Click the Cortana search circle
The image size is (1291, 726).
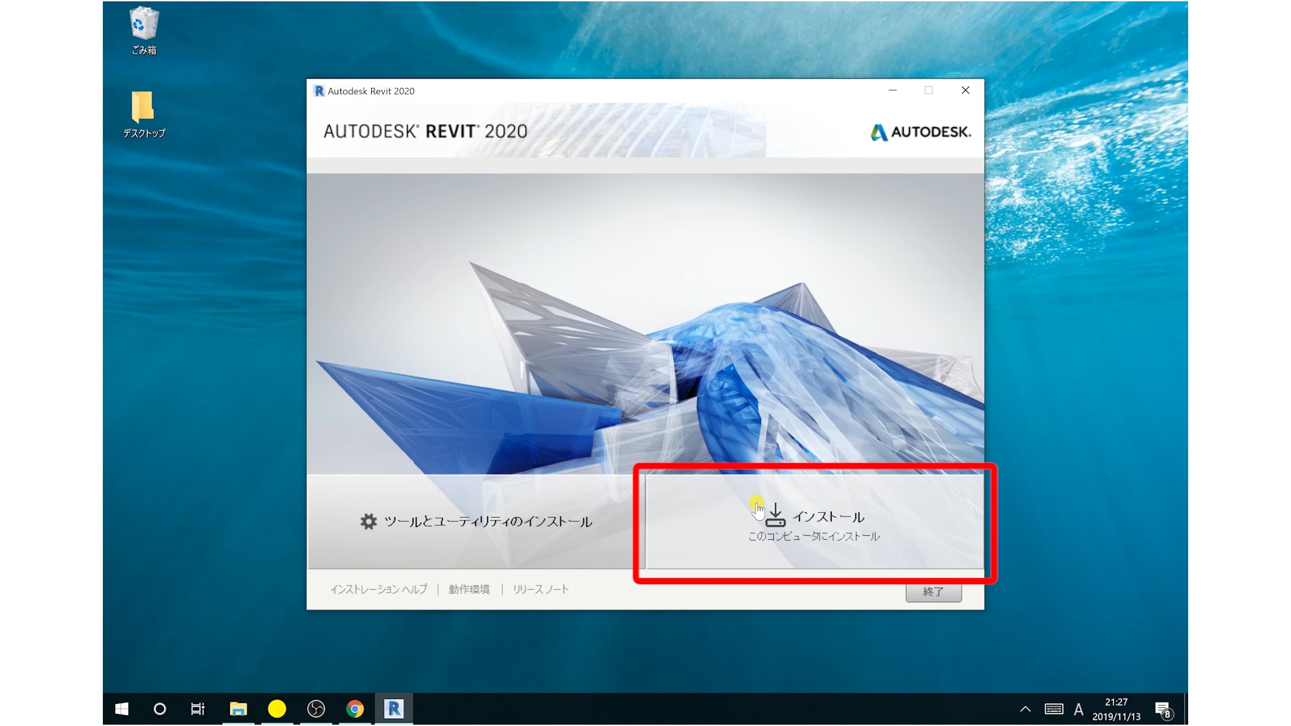click(159, 709)
